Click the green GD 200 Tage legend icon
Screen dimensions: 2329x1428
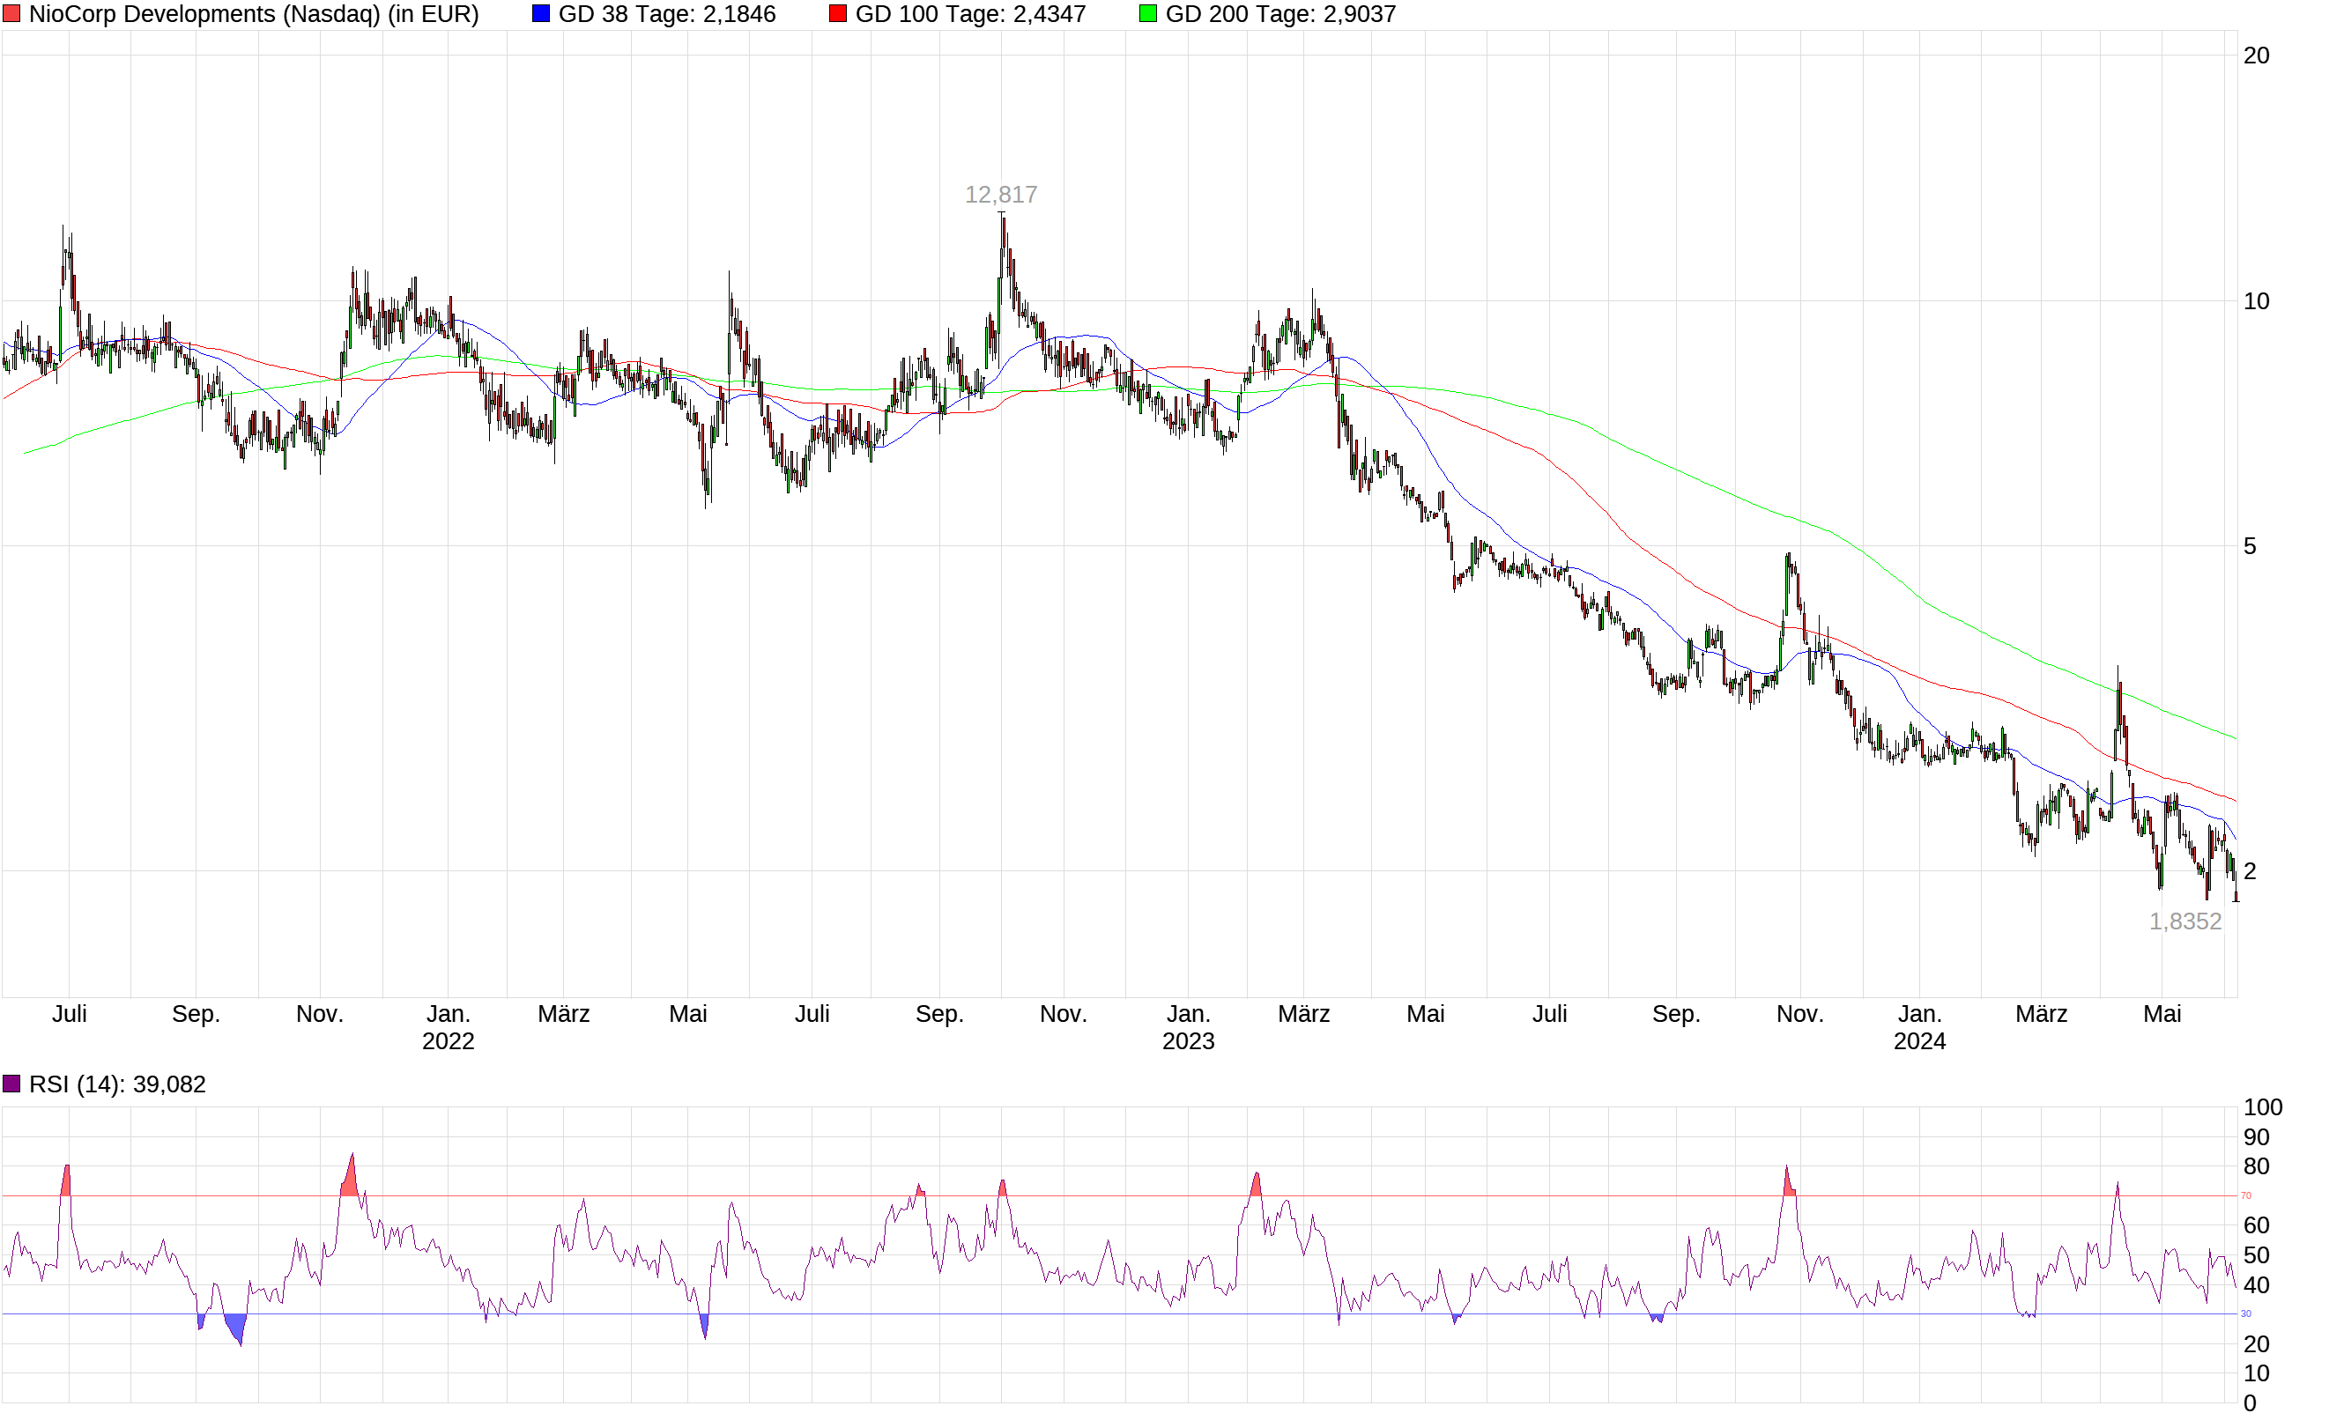(x=1146, y=13)
